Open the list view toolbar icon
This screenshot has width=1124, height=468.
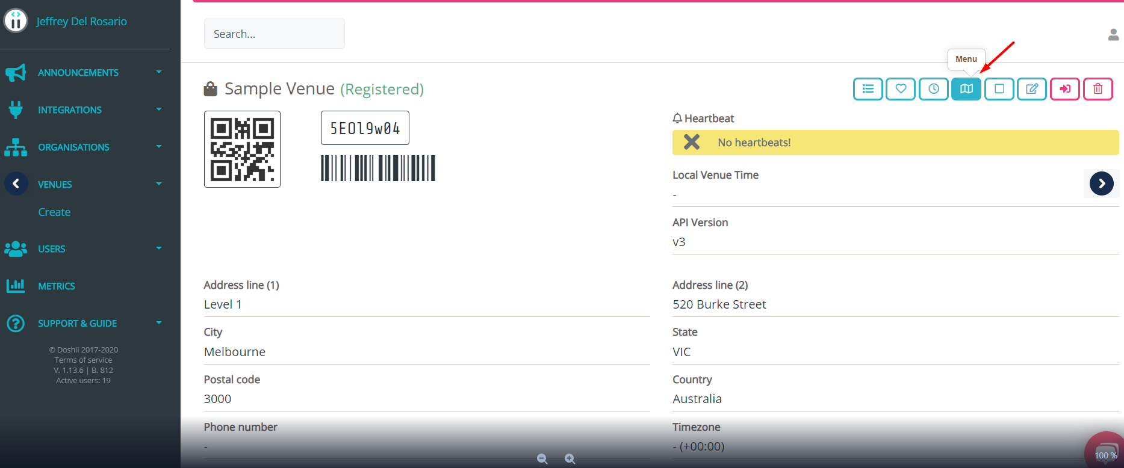click(x=868, y=89)
